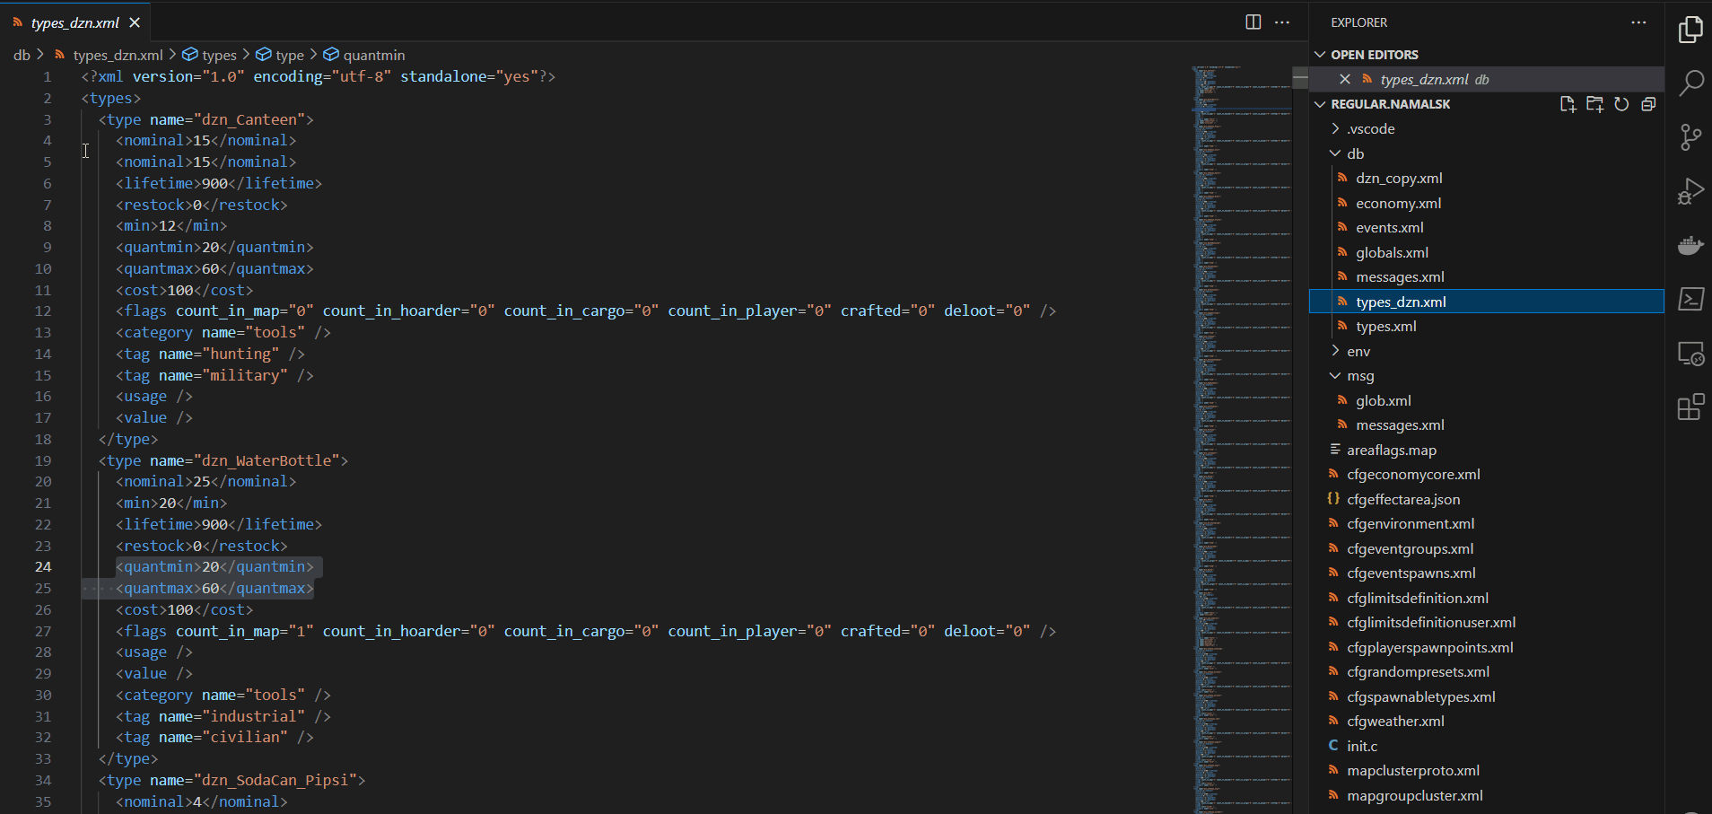Place cursor on dzn_WaterBottle type name
Image resolution: width=1712 pixels, height=814 pixels.
click(271, 460)
